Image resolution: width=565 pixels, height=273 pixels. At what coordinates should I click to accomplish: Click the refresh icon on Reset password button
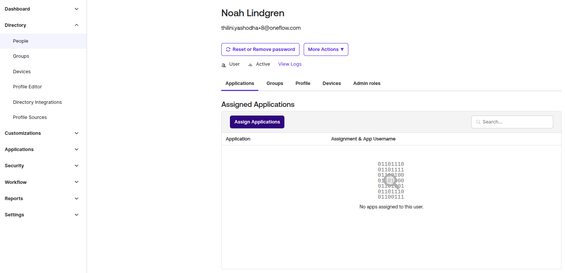click(x=228, y=49)
